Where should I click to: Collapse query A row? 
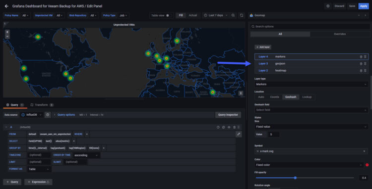(6, 127)
